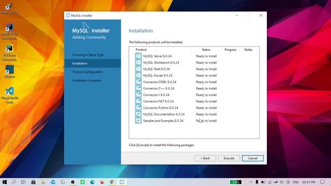Click the Product column header
The image size is (331, 186).
pos(141,50)
